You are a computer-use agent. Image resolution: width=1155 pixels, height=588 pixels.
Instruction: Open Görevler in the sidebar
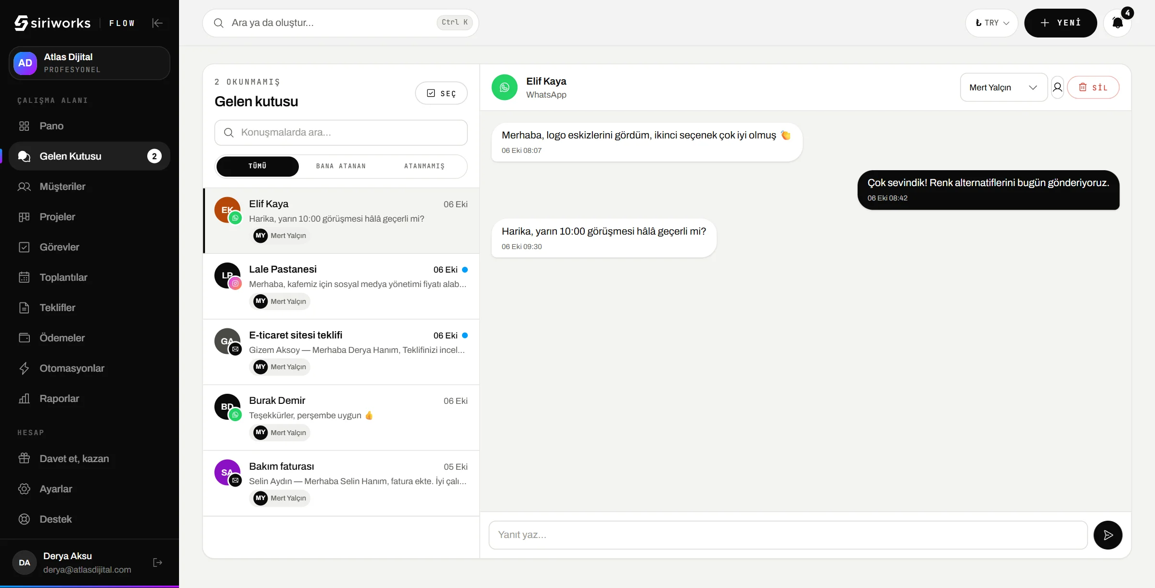pyautogui.click(x=90, y=247)
